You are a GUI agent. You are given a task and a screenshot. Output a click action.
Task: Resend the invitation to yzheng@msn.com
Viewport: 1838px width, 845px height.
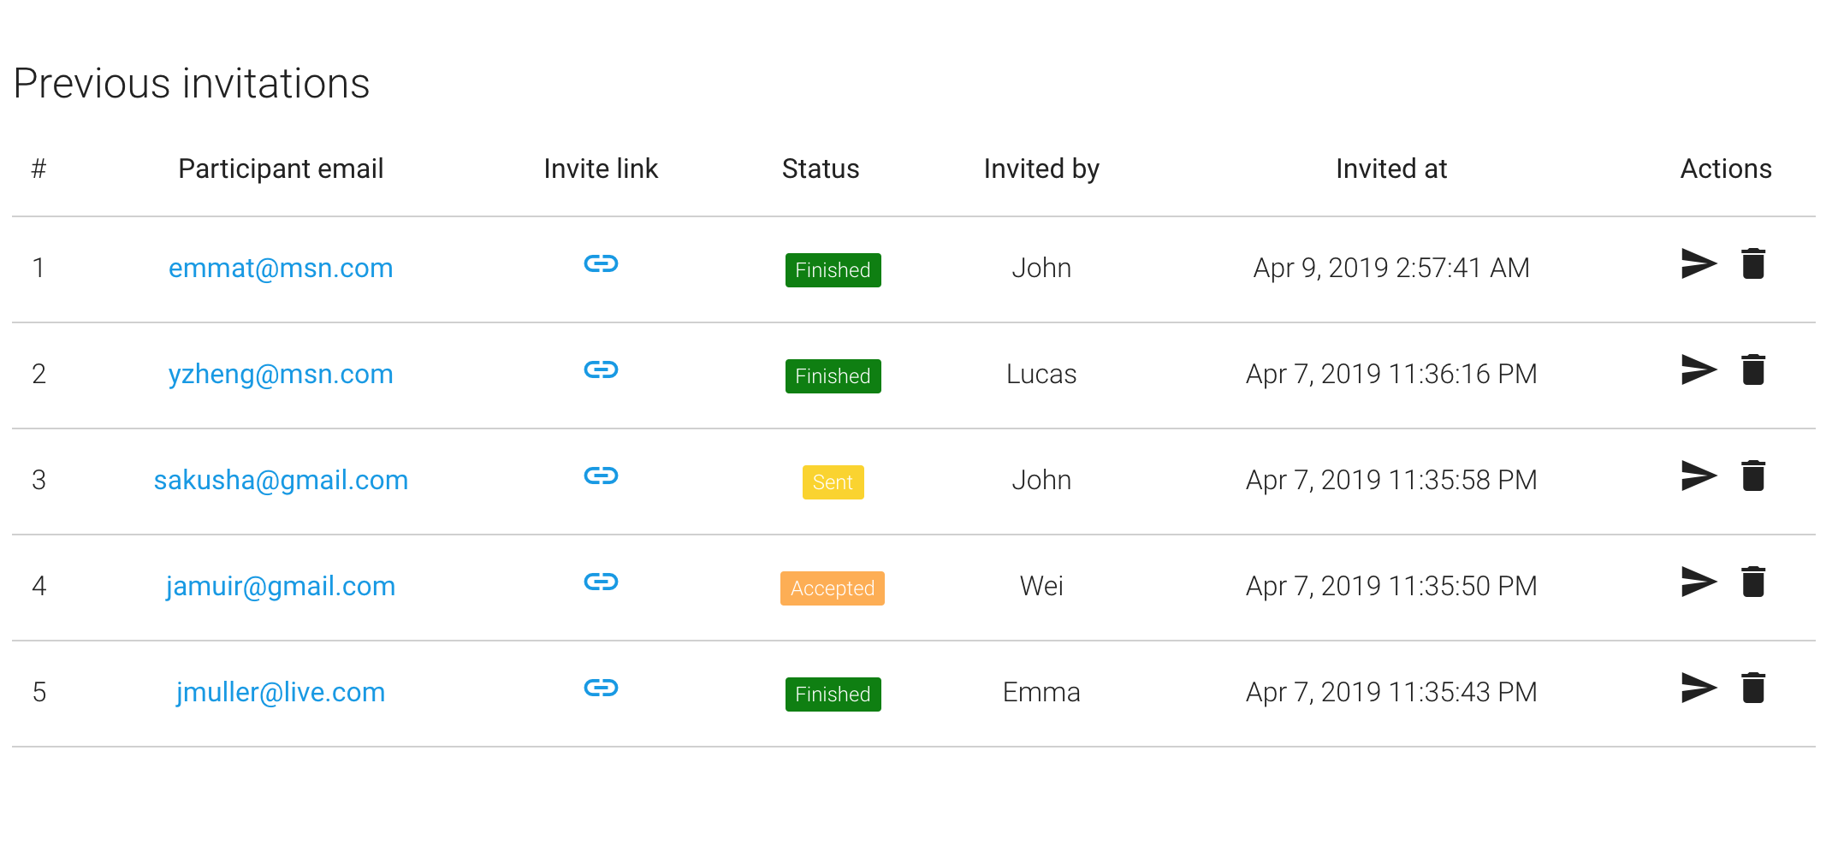point(1699,369)
